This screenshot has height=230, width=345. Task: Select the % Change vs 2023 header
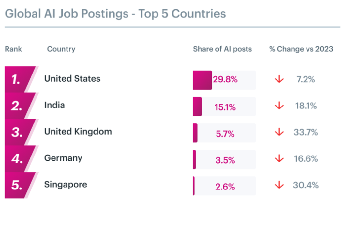(x=301, y=49)
